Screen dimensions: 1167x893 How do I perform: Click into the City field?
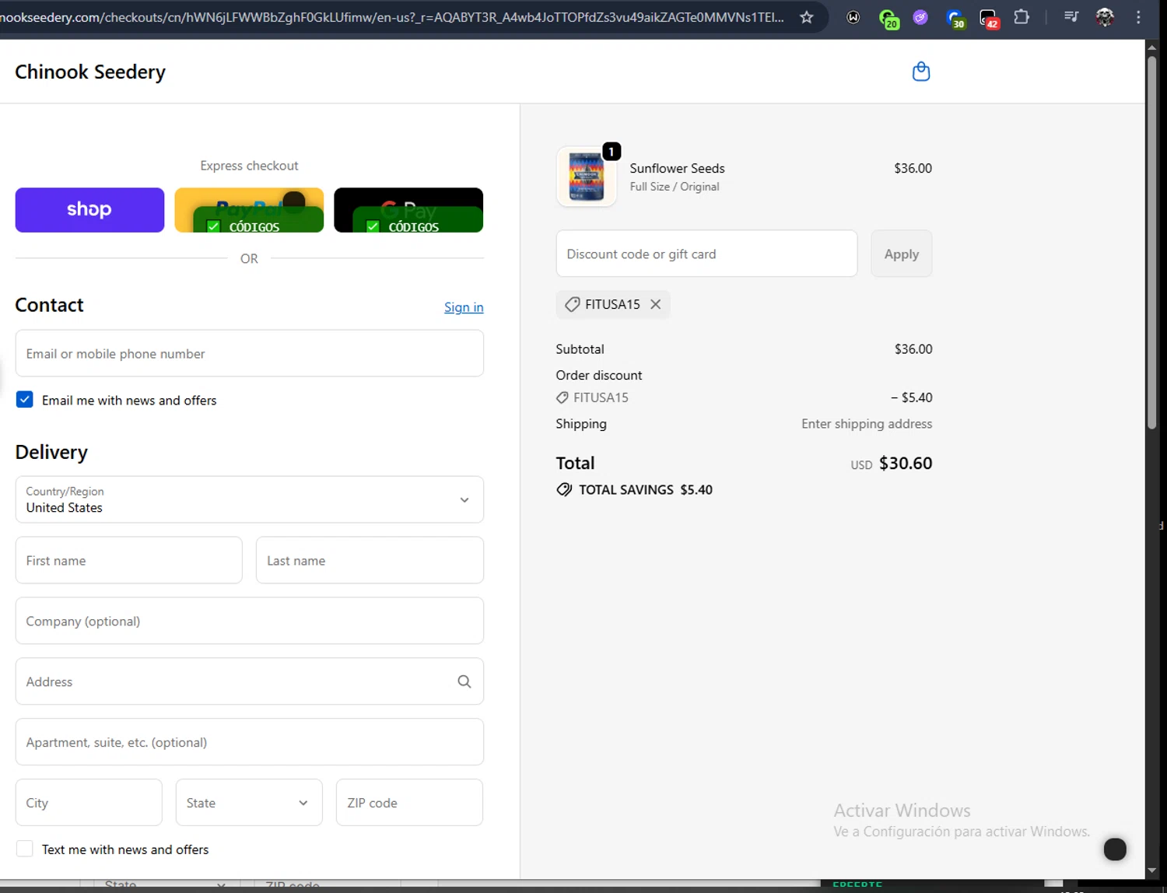(x=89, y=802)
